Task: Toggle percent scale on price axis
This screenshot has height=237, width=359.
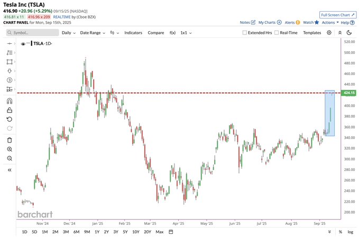Action: (x=340, y=232)
